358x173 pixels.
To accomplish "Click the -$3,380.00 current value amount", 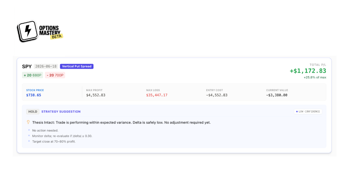I will tap(277, 95).
